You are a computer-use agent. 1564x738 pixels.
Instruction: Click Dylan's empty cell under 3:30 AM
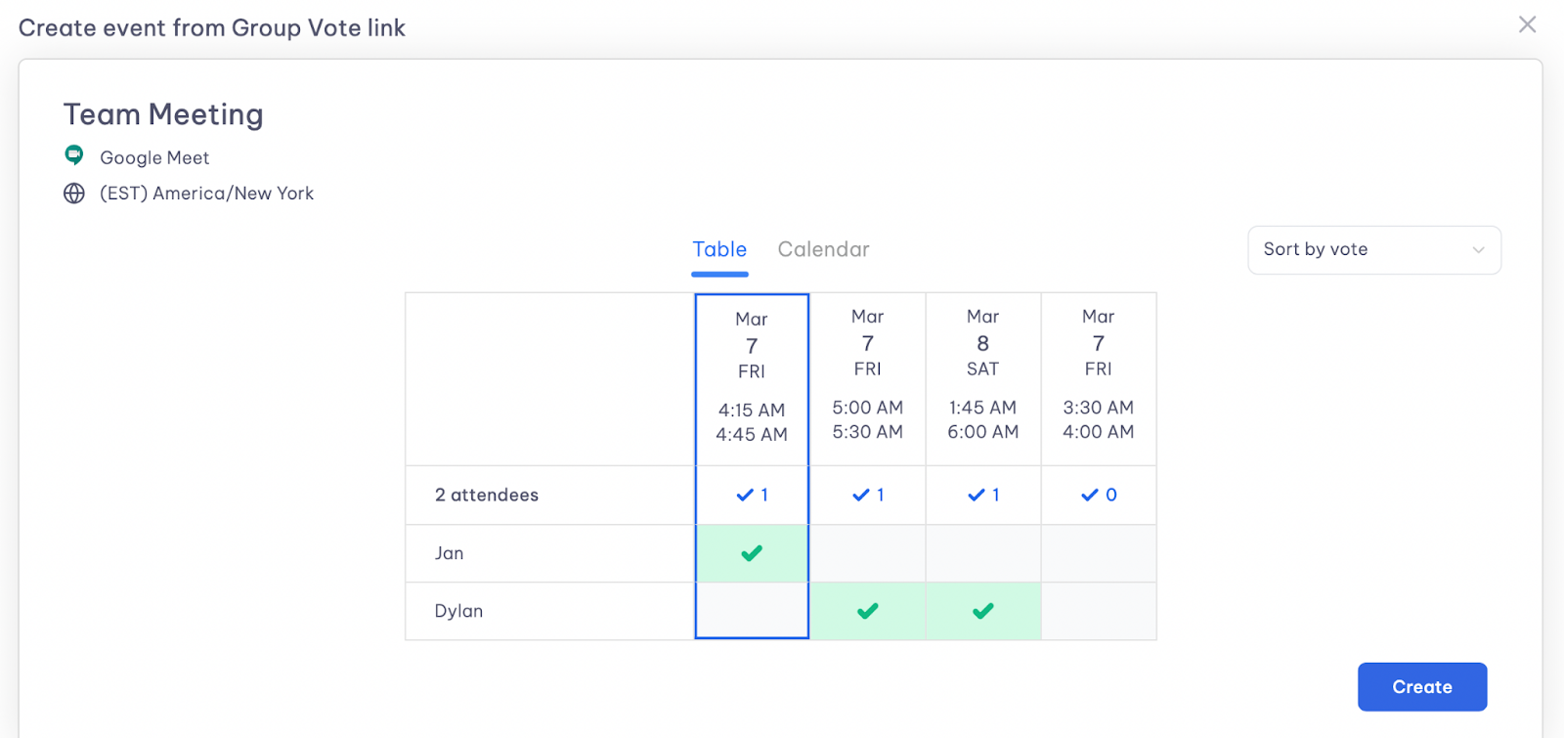(1099, 611)
